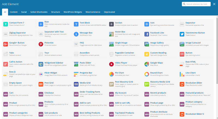
Task: Select the Cart Woo icon
Action: 5,94
